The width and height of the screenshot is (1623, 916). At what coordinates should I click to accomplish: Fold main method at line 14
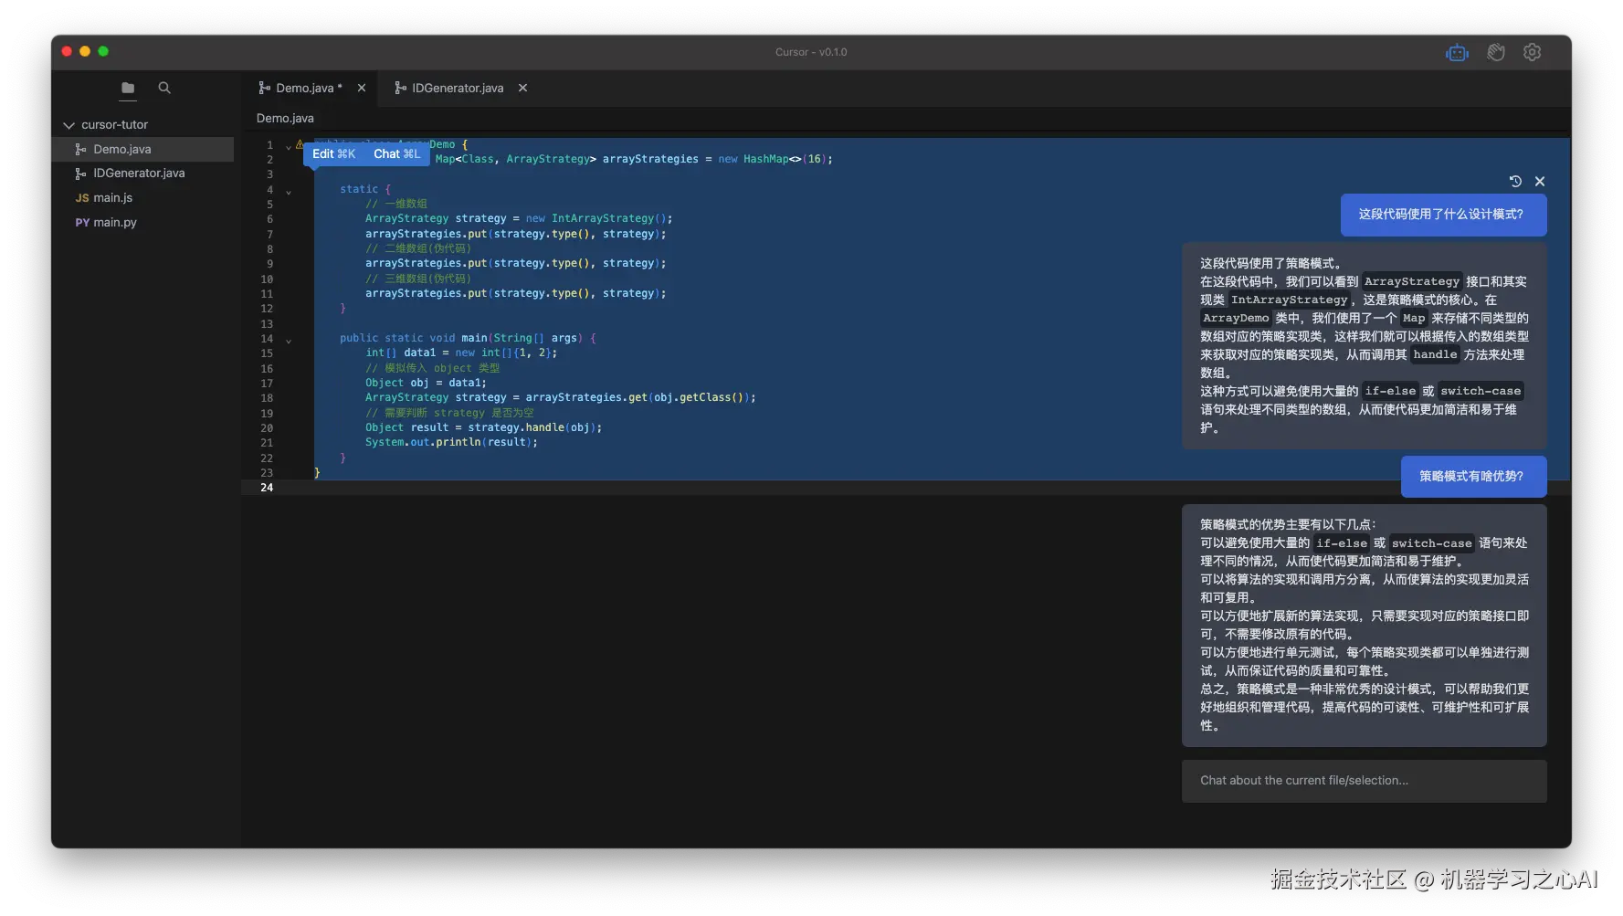point(289,341)
